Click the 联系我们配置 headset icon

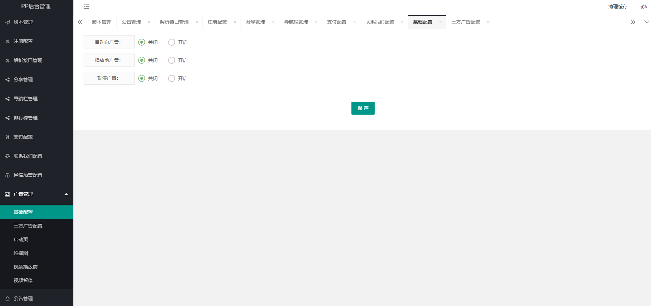pos(8,156)
